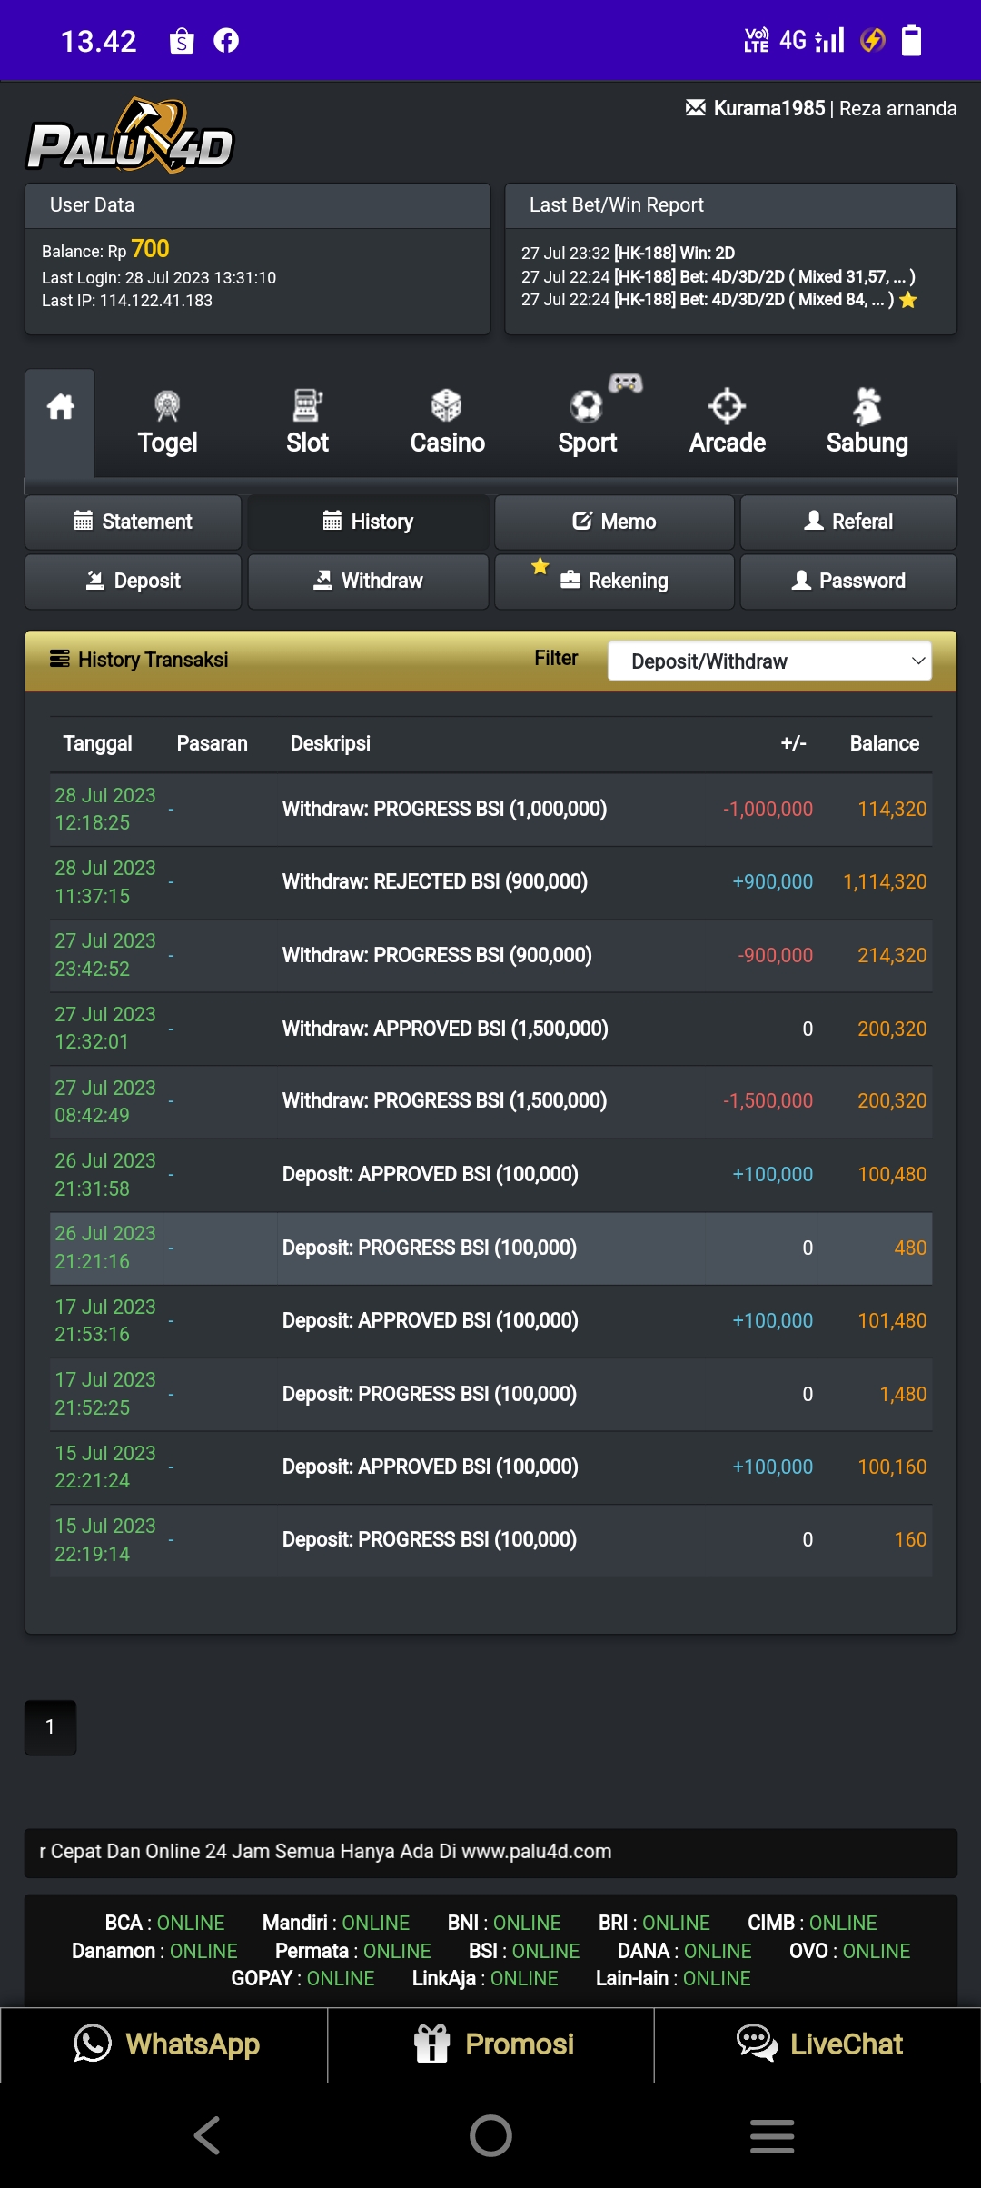Open the Filter Deposit/Withdraw dropdown
This screenshot has height=2188, width=981.
pos(768,661)
